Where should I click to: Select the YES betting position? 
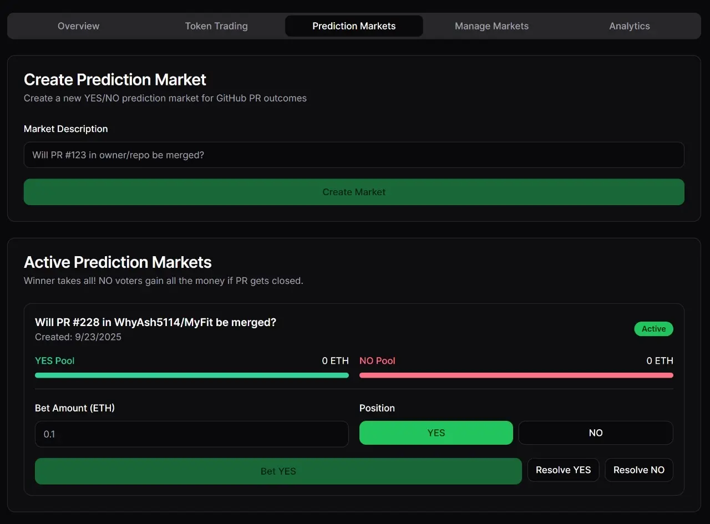tap(436, 433)
